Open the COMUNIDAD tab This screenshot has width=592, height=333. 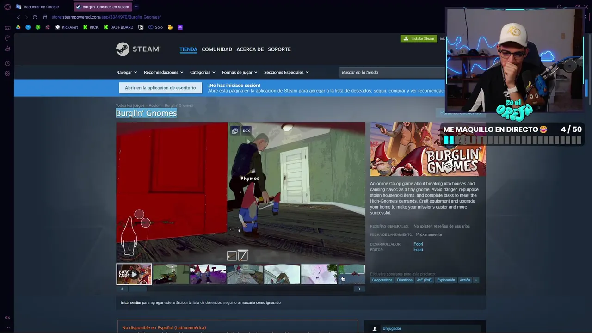tap(217, 49)
